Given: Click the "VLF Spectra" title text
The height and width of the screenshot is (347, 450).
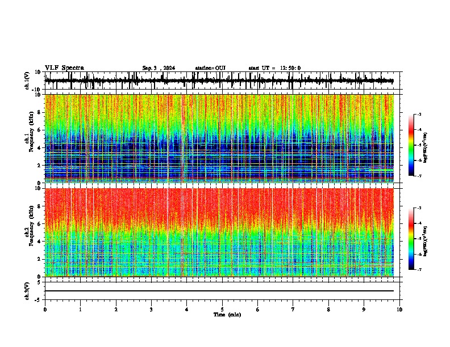Looking at the screenshot, I should point(64,68).
